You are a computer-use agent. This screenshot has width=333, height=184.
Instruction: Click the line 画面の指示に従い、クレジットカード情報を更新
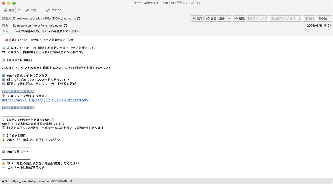(x=42, y=84)
